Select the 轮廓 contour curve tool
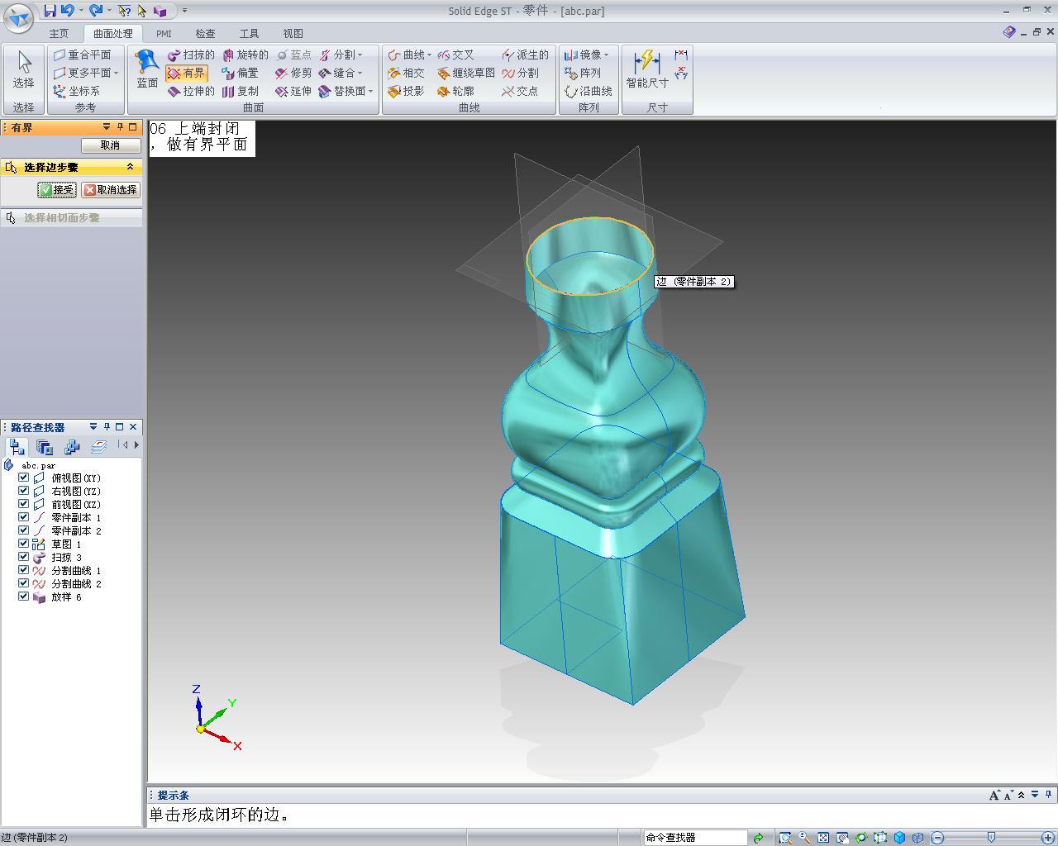Image resolution: width=1058 pixels, height=846 pixels. click(455, 91)
